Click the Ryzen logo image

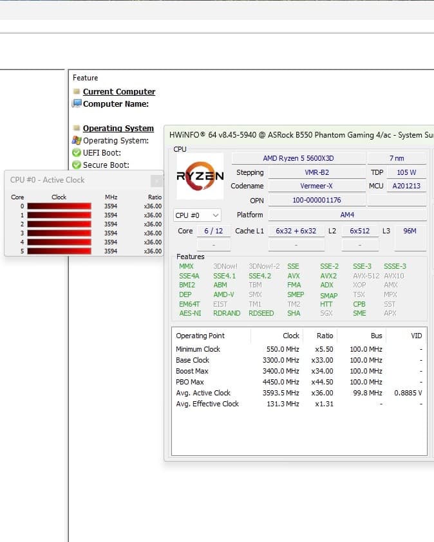[200, 176]
